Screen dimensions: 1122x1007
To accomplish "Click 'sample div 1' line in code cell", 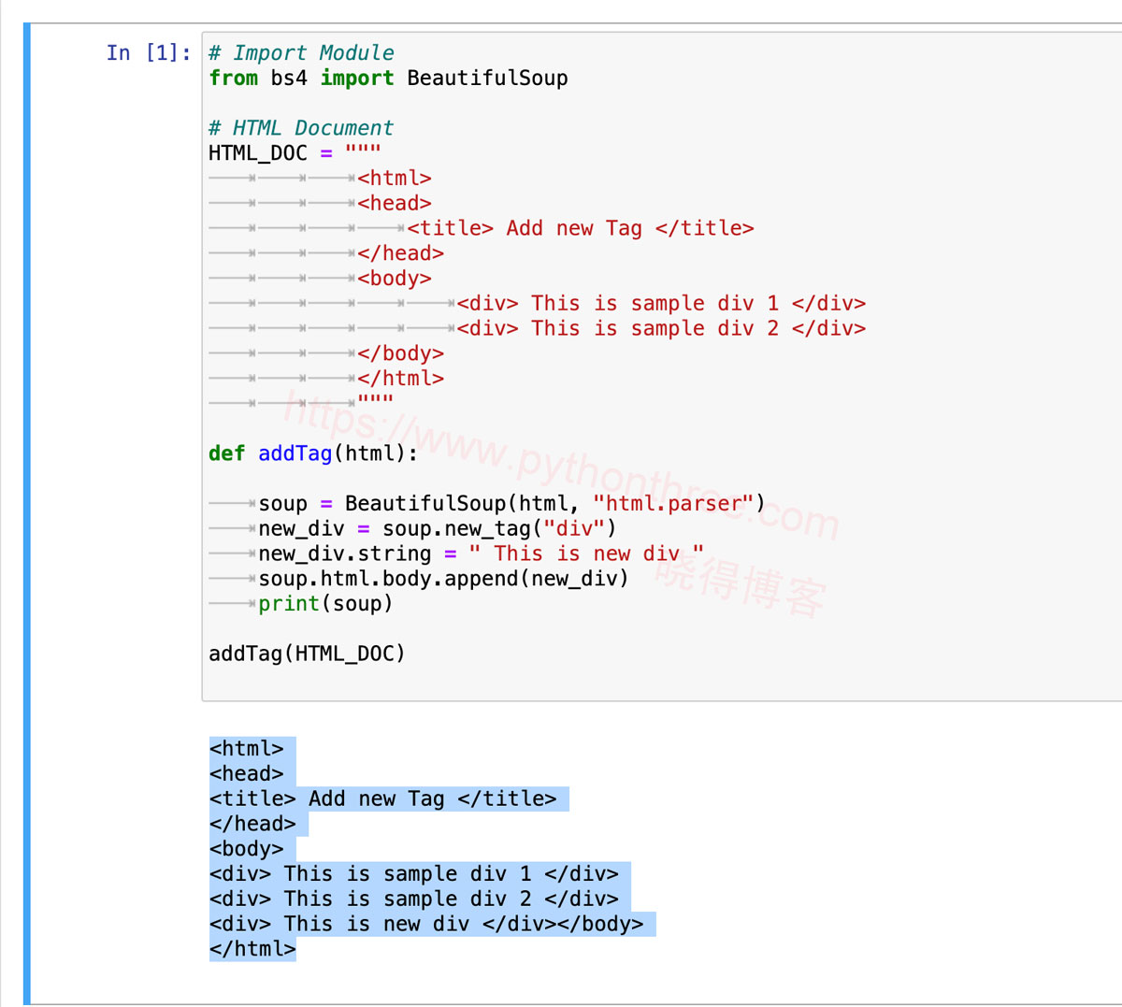I will tap(660, 304).
